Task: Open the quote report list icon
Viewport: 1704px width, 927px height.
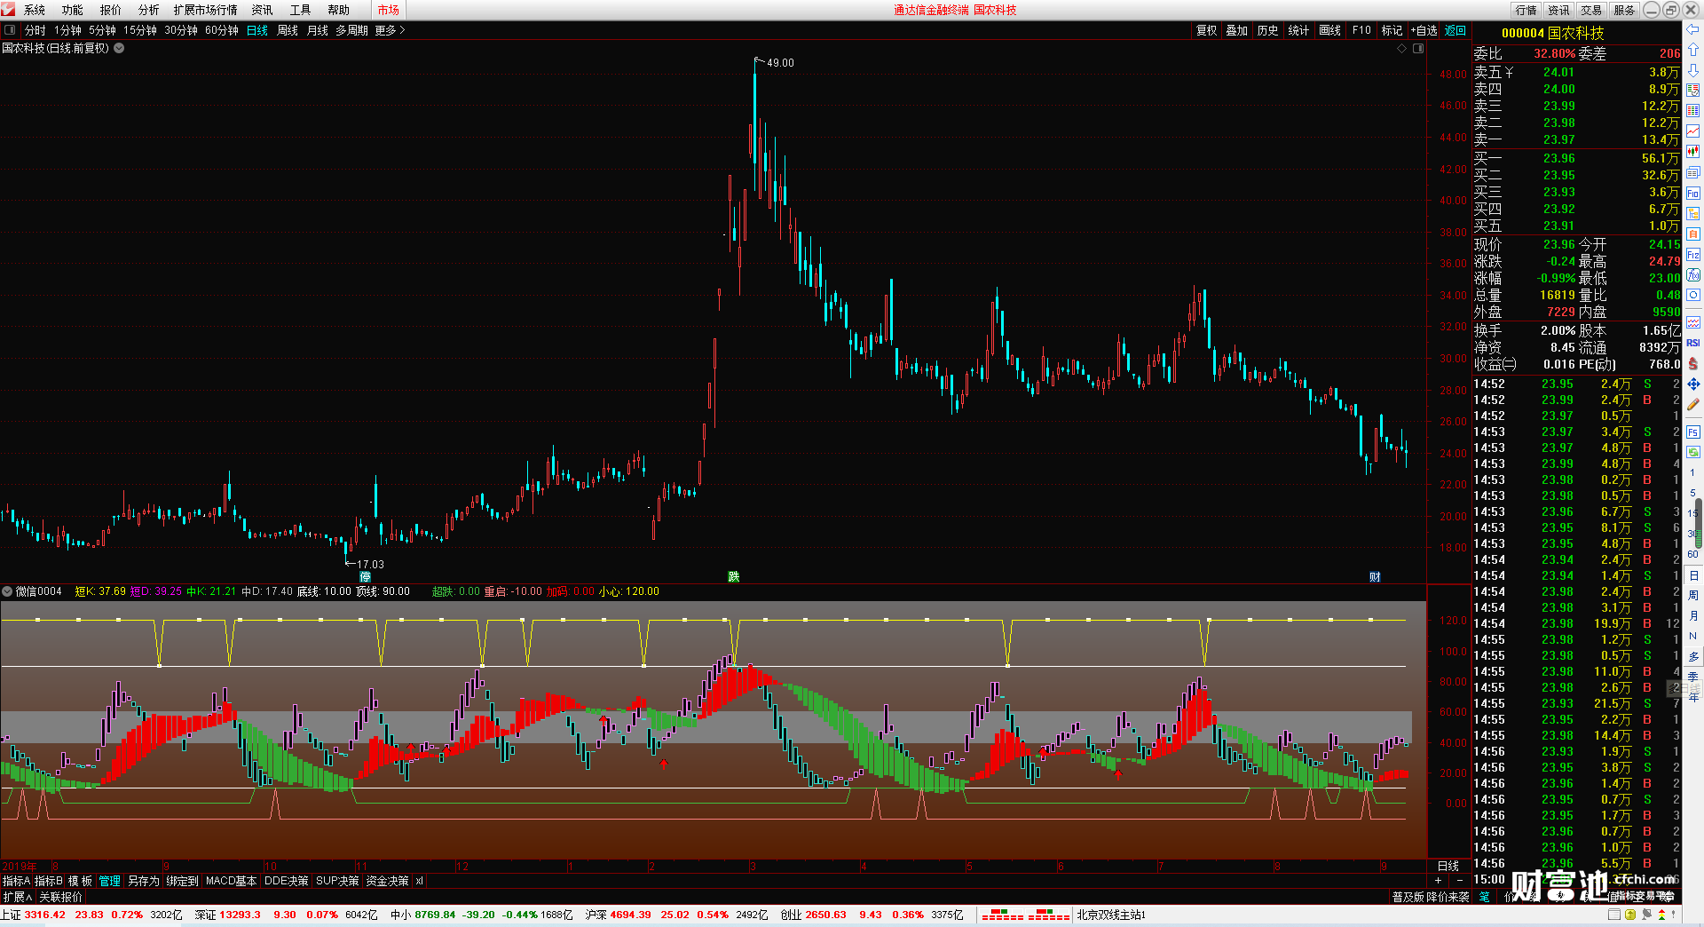Action: [1693, 91]
